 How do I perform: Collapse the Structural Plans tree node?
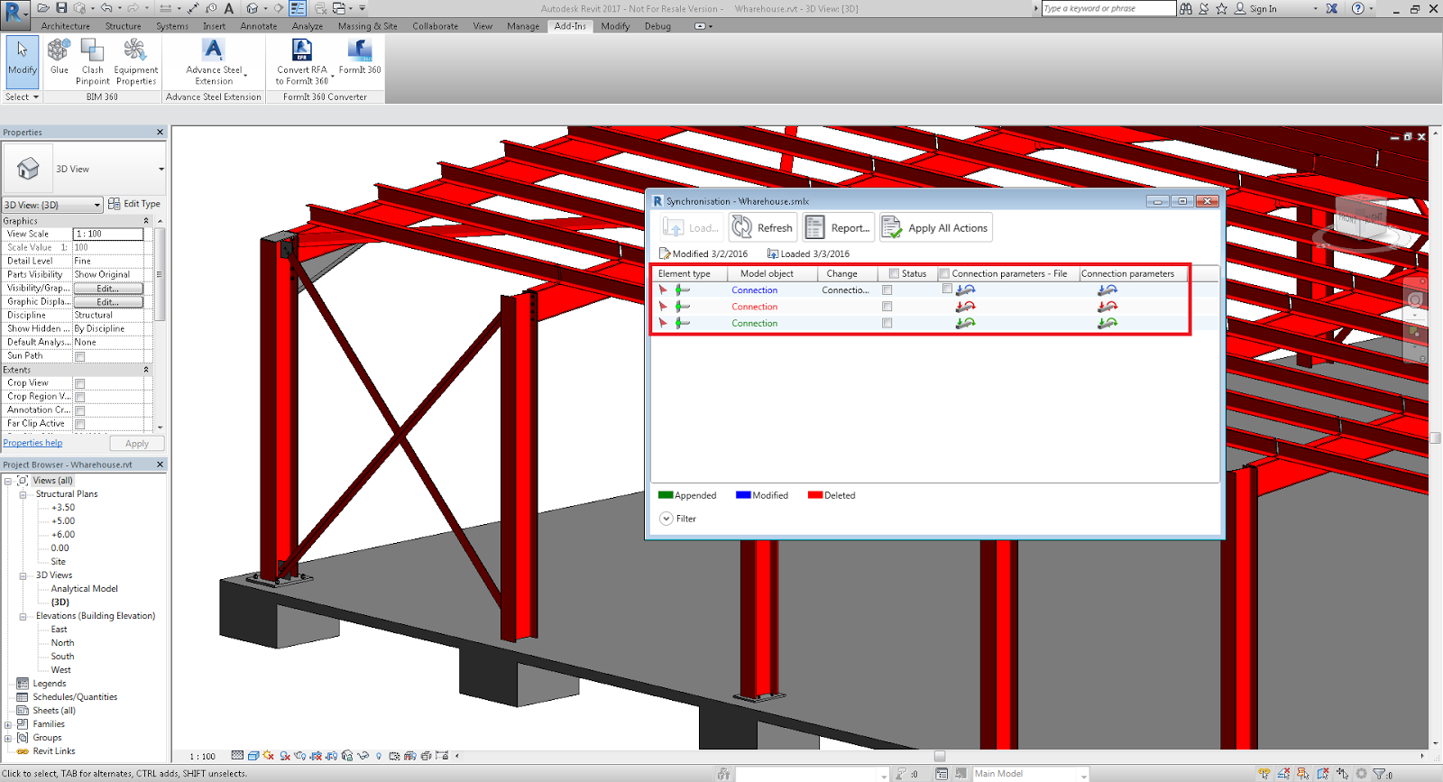tap(23, 494)
